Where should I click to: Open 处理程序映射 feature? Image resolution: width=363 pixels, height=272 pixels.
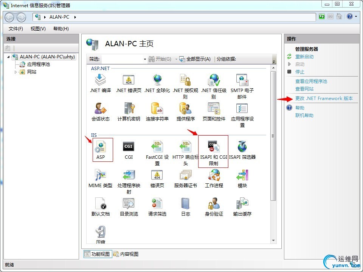coord(129,181)
